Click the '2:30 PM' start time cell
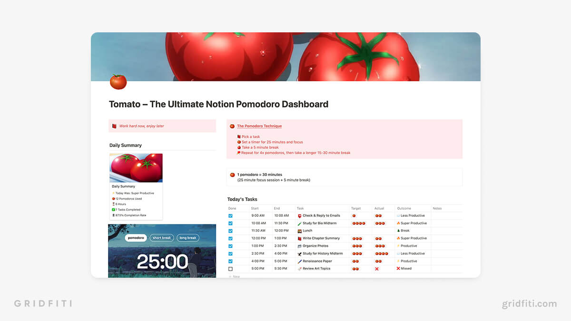This screenshot has height=321, width=571. point(258,253)
